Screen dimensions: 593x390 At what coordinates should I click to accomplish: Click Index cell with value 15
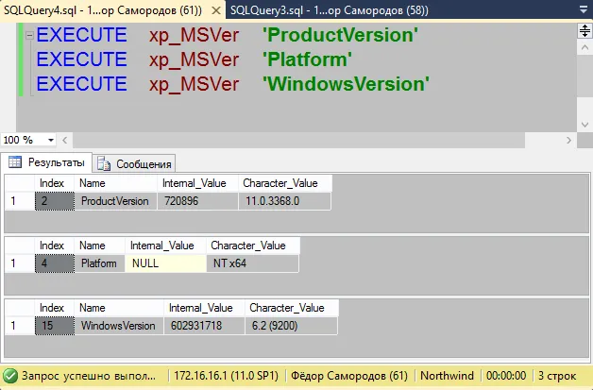tap(50, 326)
